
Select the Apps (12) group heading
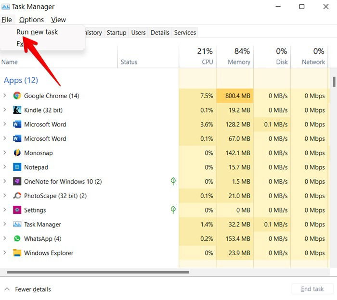pyautogui.click(x=21, y=80)
